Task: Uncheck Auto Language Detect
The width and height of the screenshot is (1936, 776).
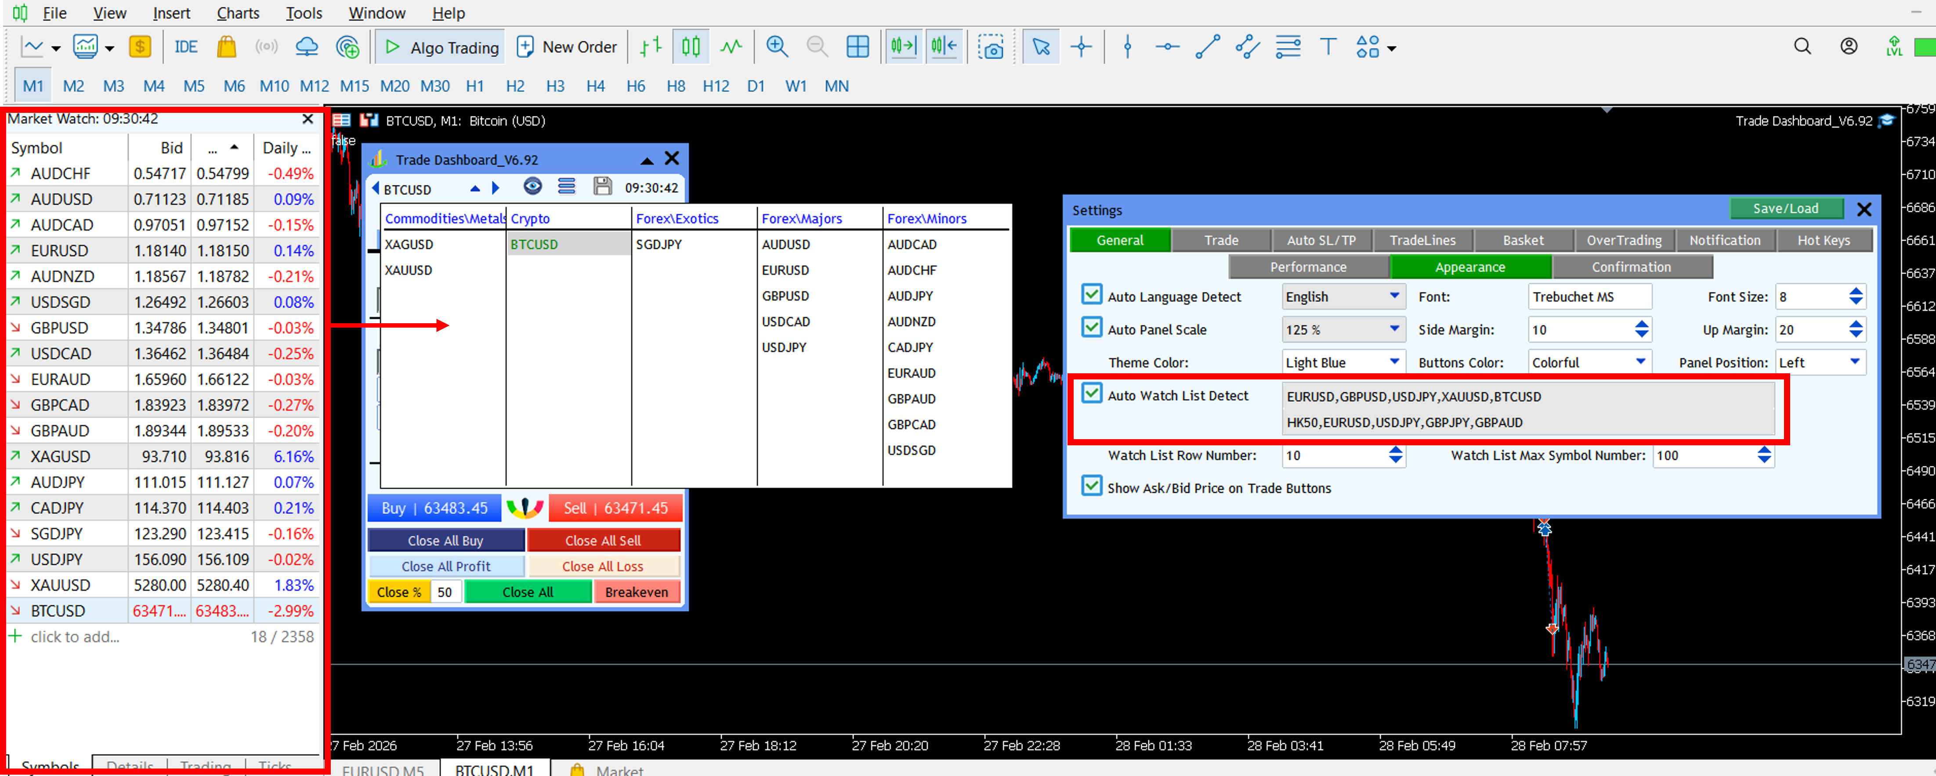Action: [1091, 295]
